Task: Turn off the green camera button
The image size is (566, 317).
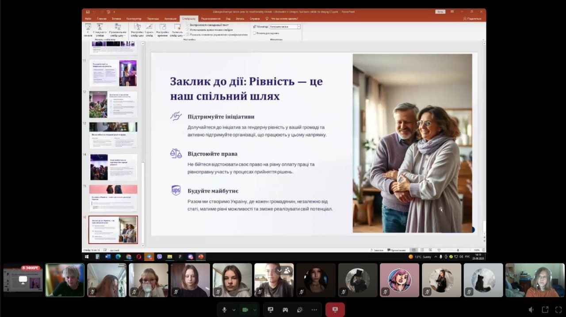Action: 245,310
